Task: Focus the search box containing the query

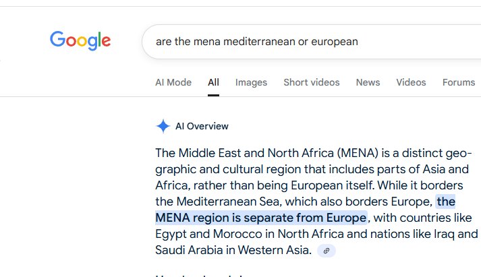Action: tap(312, 42)
